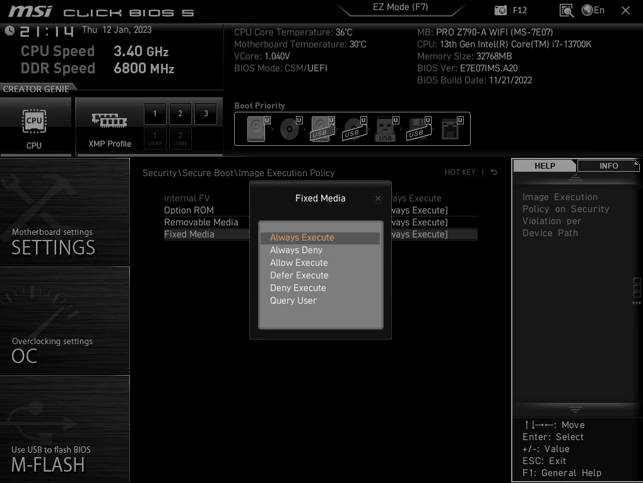Select the network boot device icon

click(452, 129)
